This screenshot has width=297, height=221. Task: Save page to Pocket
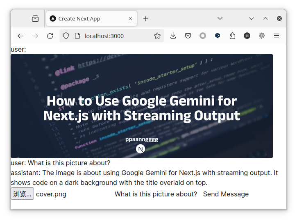[x=188, y=36]
